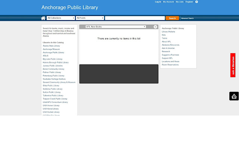Screen dimensions: 239x149
Task: Open Petersburg Public Library
Action: pos(53,76)
